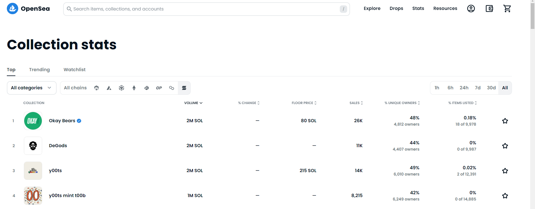Star the y00ts collection
The height and width of the screenshot is (209, 535).
pos(505,171)
